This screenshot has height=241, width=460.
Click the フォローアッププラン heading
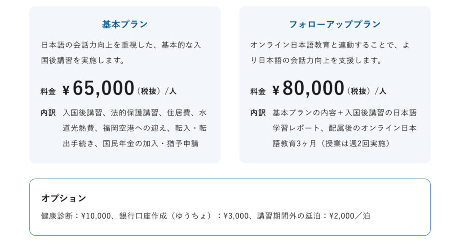point(335,24)
